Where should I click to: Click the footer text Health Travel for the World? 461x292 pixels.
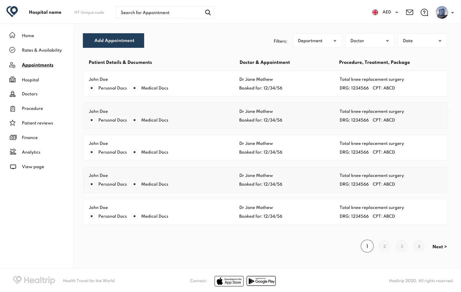pyautogui.click(x=89, y=281)
